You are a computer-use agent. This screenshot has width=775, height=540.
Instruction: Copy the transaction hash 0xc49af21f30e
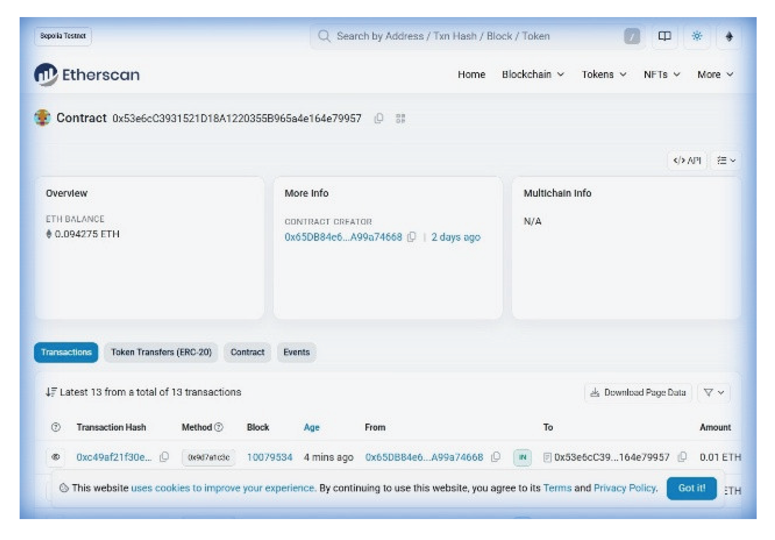(164, 457)
